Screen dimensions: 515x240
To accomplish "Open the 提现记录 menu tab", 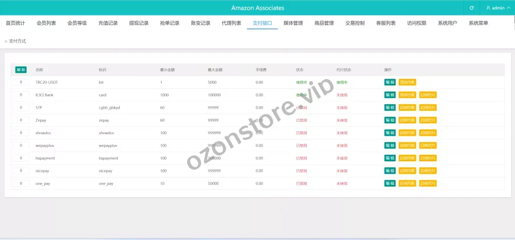I will coord(139,23).
